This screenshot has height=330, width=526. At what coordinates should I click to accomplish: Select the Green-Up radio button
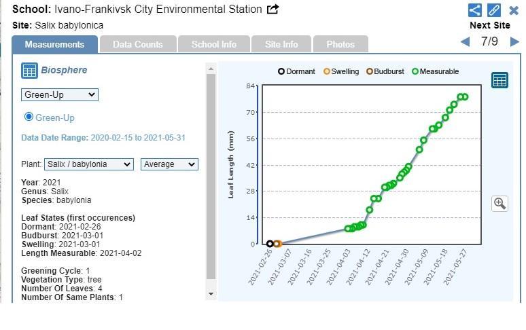click(29, 117)
